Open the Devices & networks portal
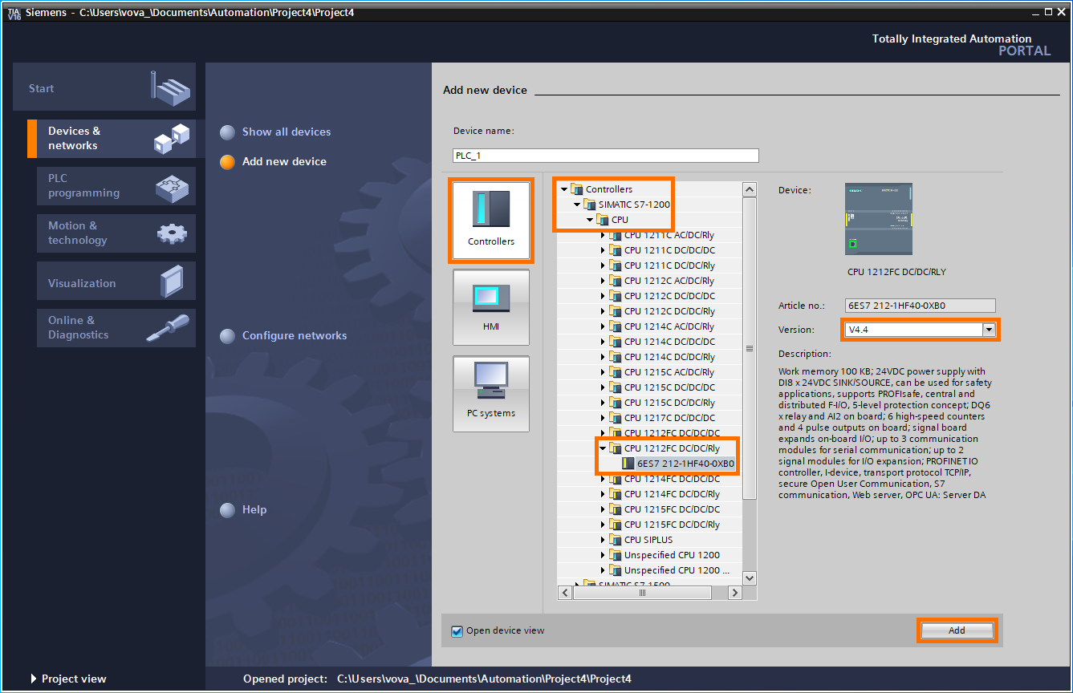1073x693 pixels. [112, 138]
